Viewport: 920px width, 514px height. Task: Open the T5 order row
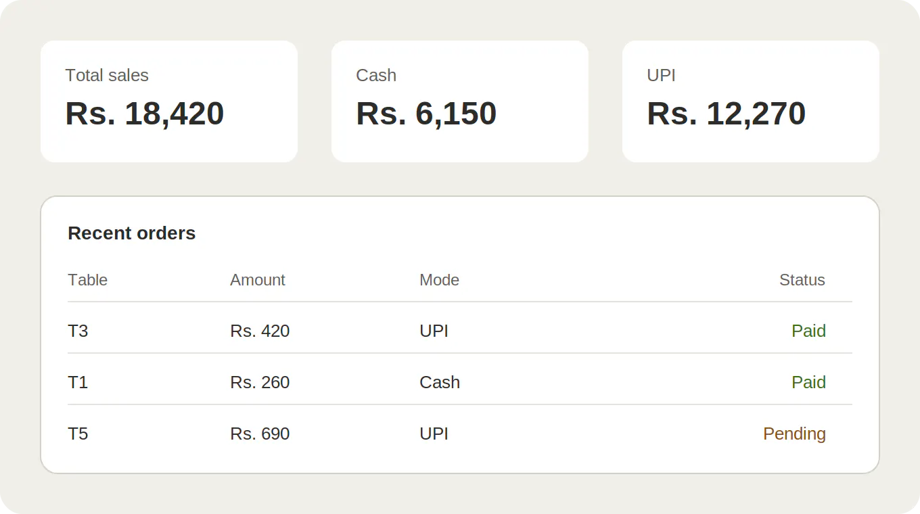(460, 434)
